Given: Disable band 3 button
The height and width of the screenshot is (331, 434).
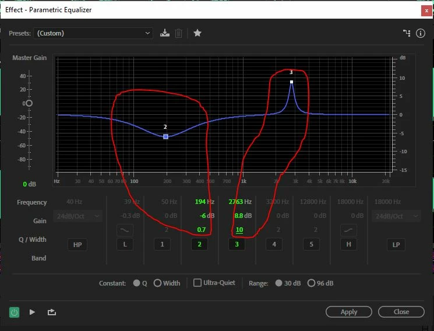Looking at the screenshot, I should click(237, 244).
